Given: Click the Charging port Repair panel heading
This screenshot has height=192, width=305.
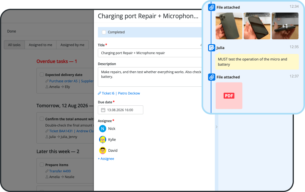Looking at the screenshot, I should click(x=148, y=16).
